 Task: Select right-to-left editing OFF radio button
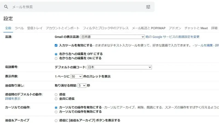pos(56,54)
